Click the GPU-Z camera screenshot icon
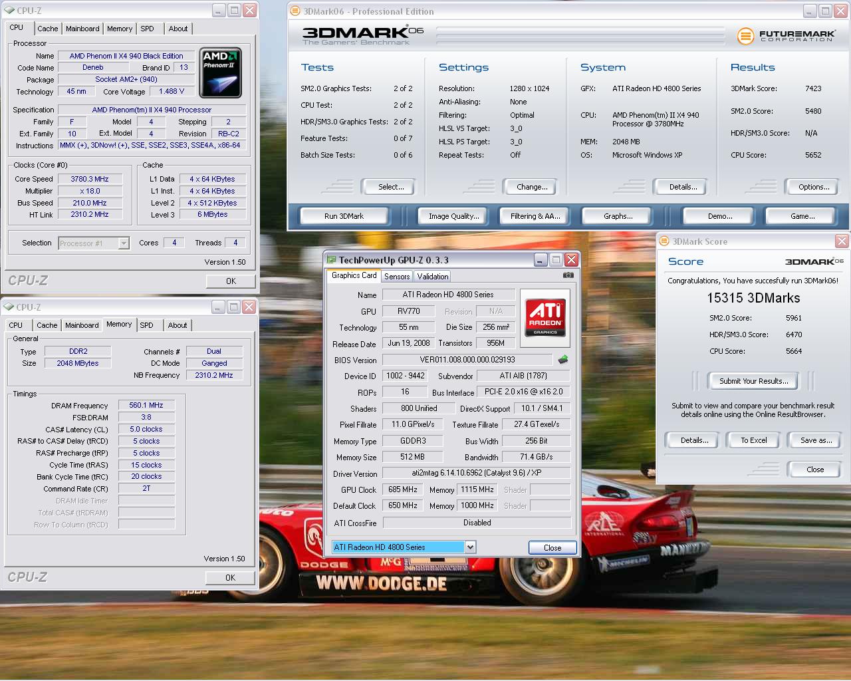The height and width of the screenshot is (681, 851). click(x=568, y=275)
